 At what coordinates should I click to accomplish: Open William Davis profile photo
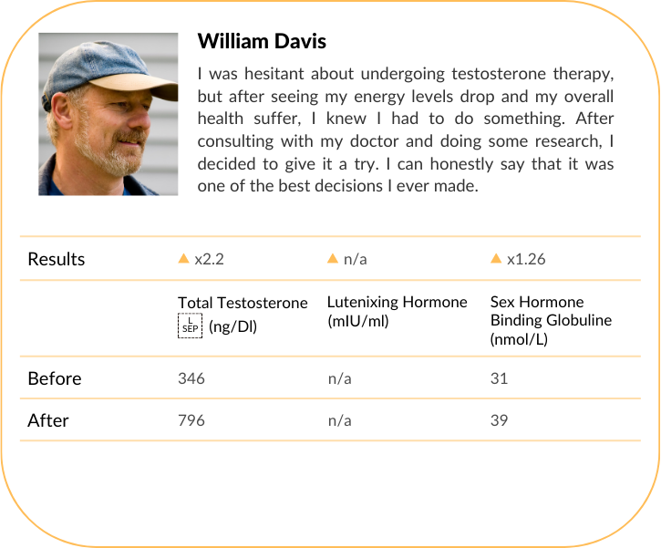click(x=108, y=114)
